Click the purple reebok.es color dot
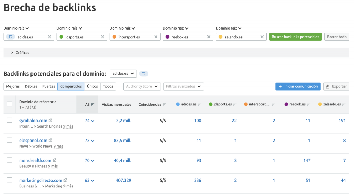Image resolution: width=354 pixels, height=195 pixels. (168, 37)
